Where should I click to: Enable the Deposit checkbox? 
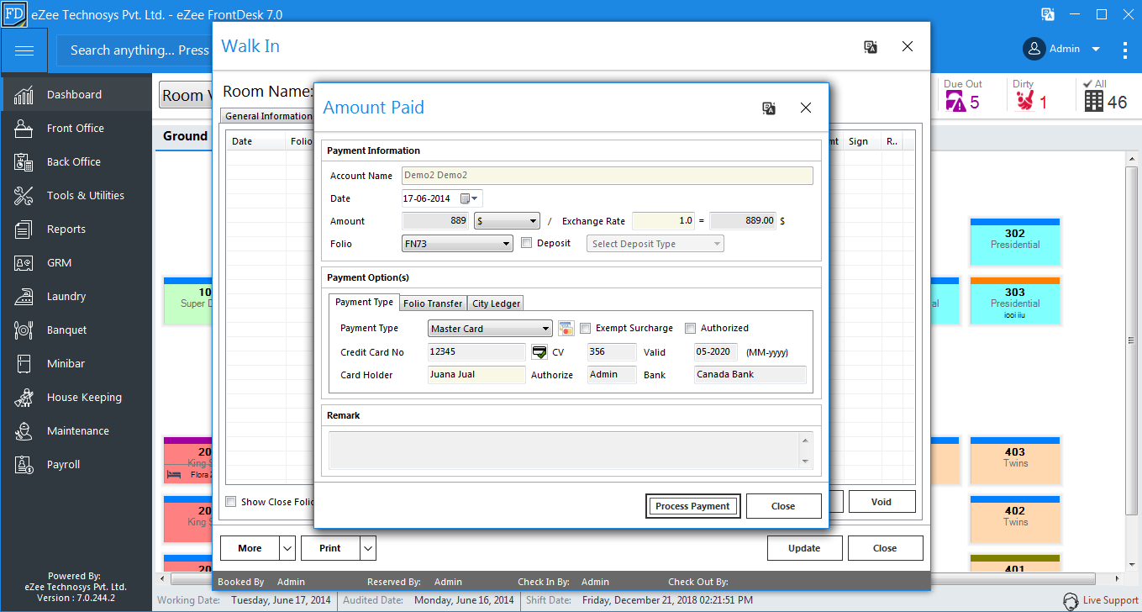(526, 243)
